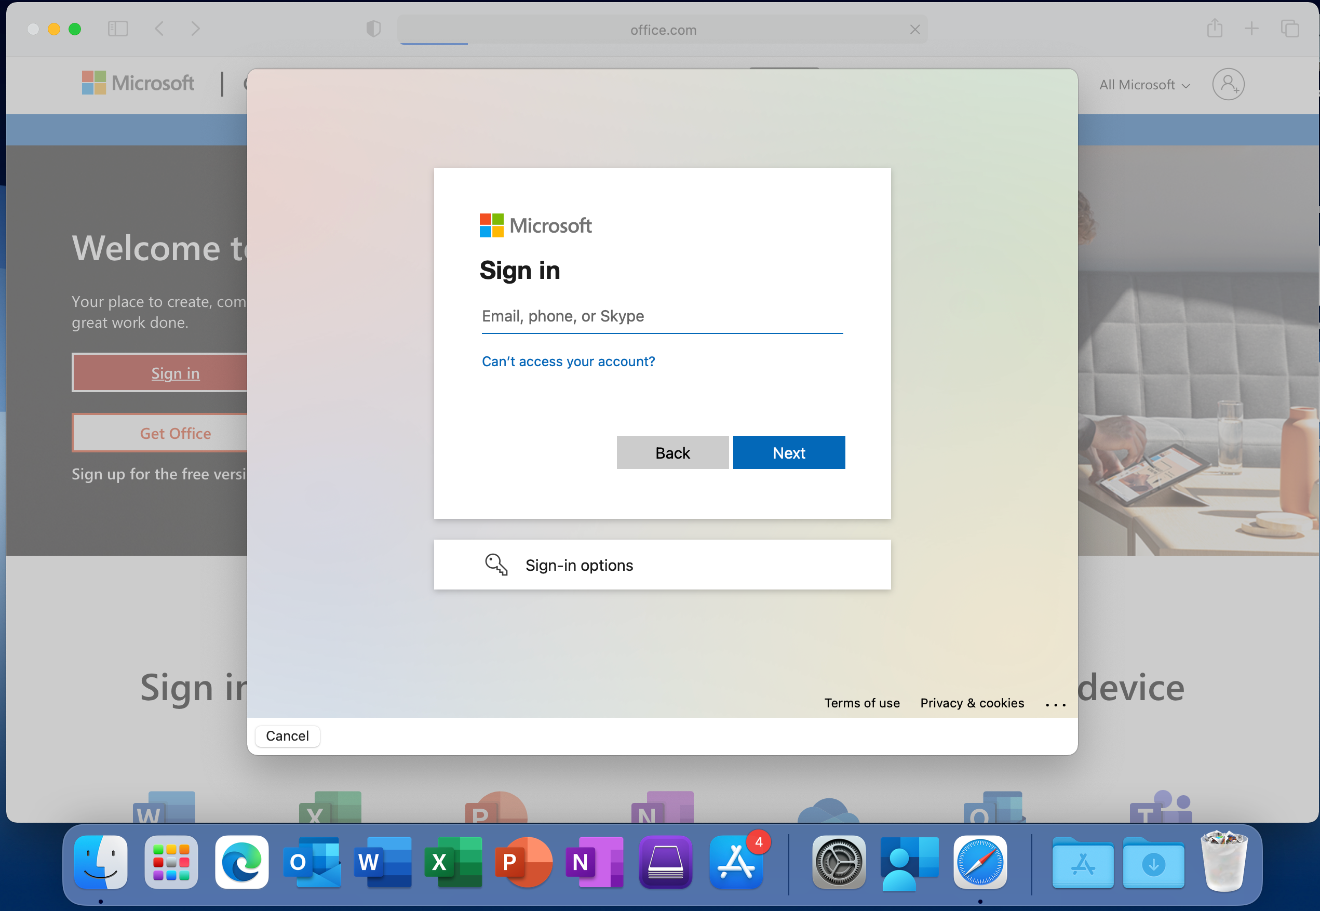Open OneNote from the dock
Viewport: 1320px width, 911px height.
(595, 862)
